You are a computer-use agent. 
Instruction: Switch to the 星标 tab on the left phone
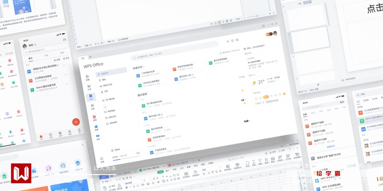pyautogui.click(x=62, y=53)
